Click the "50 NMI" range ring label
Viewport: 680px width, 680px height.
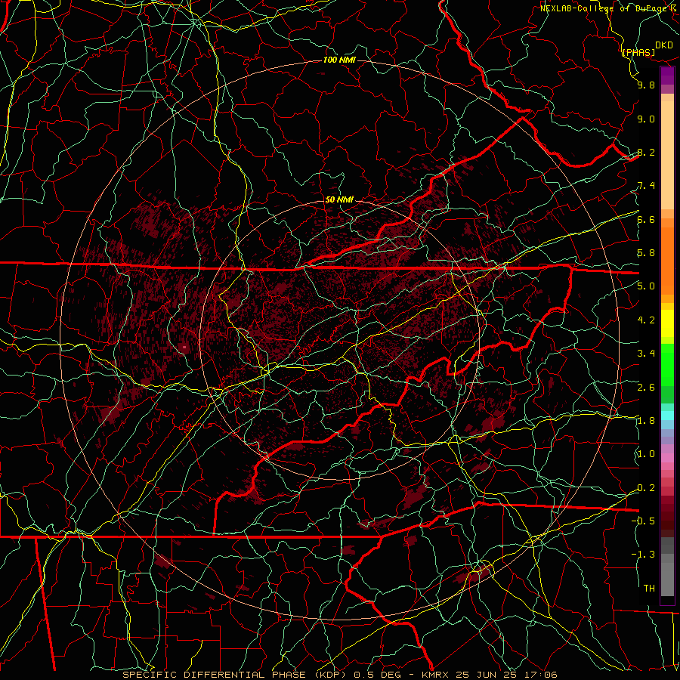click(x=339, y=199)
